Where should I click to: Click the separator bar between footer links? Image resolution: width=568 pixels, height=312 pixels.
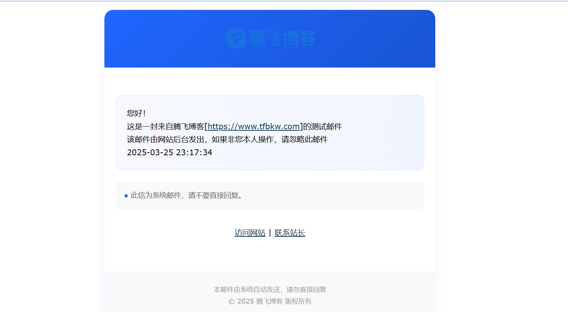[269, 232]
